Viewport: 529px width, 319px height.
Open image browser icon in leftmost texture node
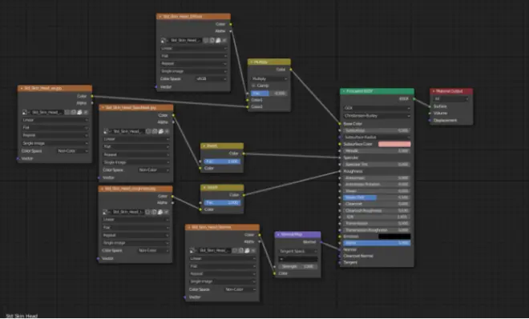point(25,112)
